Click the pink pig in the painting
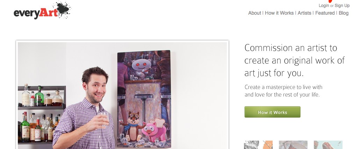The width and height of the screenshot is (360, 149). click(x=154, y=130)
